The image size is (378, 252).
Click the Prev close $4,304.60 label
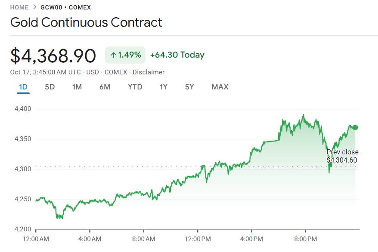[342, 156]
